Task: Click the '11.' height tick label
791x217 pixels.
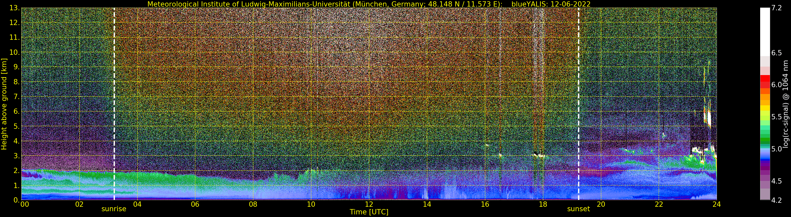Action: pyautogui.click(x=15, y=37)
